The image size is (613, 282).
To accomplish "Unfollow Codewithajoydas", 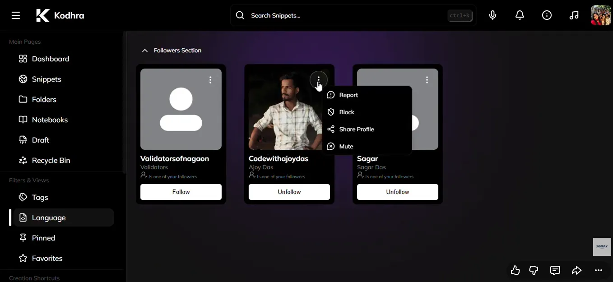I will point(289,192).
